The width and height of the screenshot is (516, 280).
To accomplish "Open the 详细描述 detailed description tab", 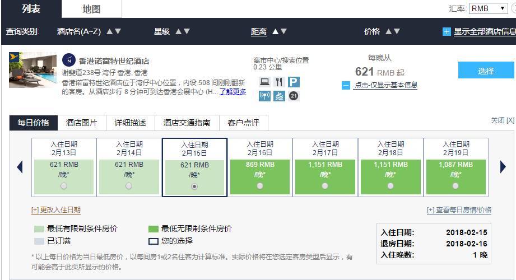I will (x=131, y=123).
